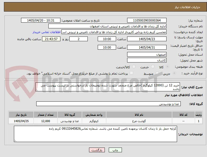Screen dimensions: 207x157
Task: Click the شرح کلی نیاز label
Action: [x=192, y=87]
